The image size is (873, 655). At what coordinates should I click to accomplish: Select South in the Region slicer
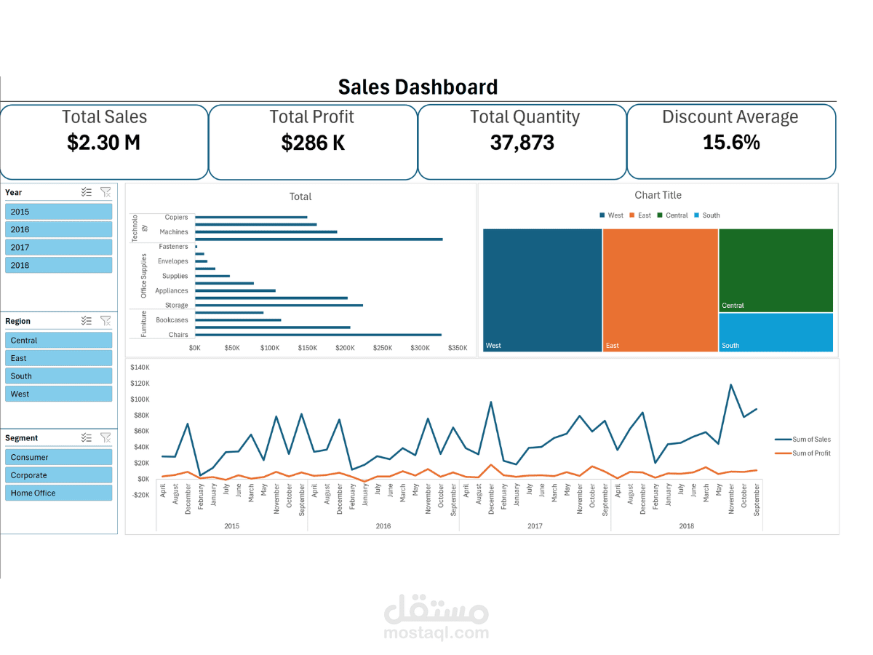pos(58,376)
